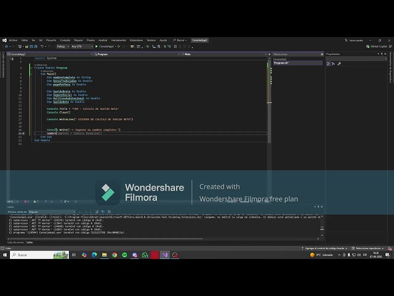Click the errors count indicator in editor footer

click(26, 202)
